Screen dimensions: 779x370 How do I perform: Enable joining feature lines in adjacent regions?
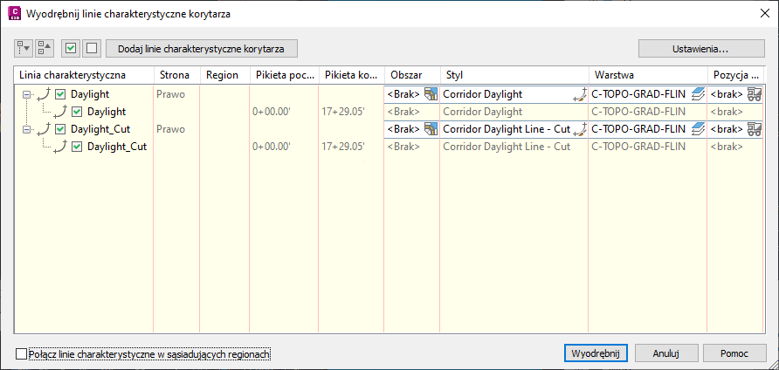22,353
